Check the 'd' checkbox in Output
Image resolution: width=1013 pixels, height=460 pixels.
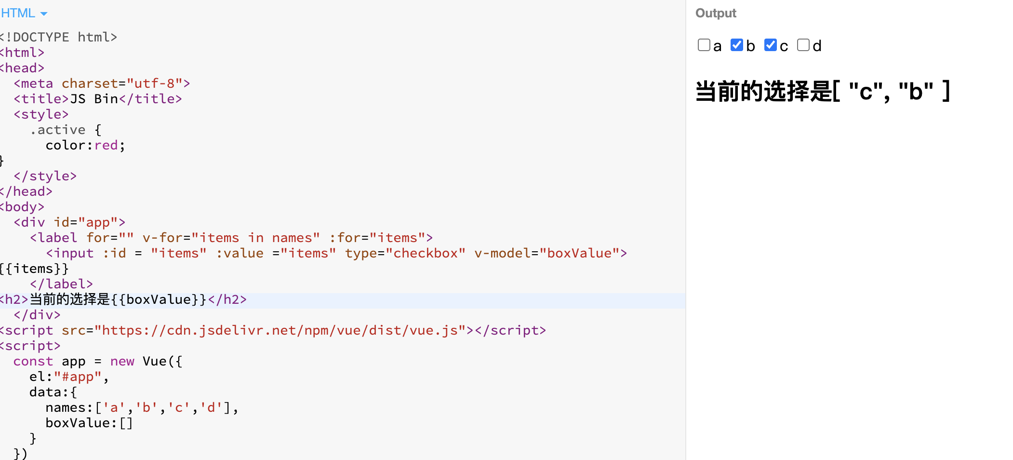point(803,45)
